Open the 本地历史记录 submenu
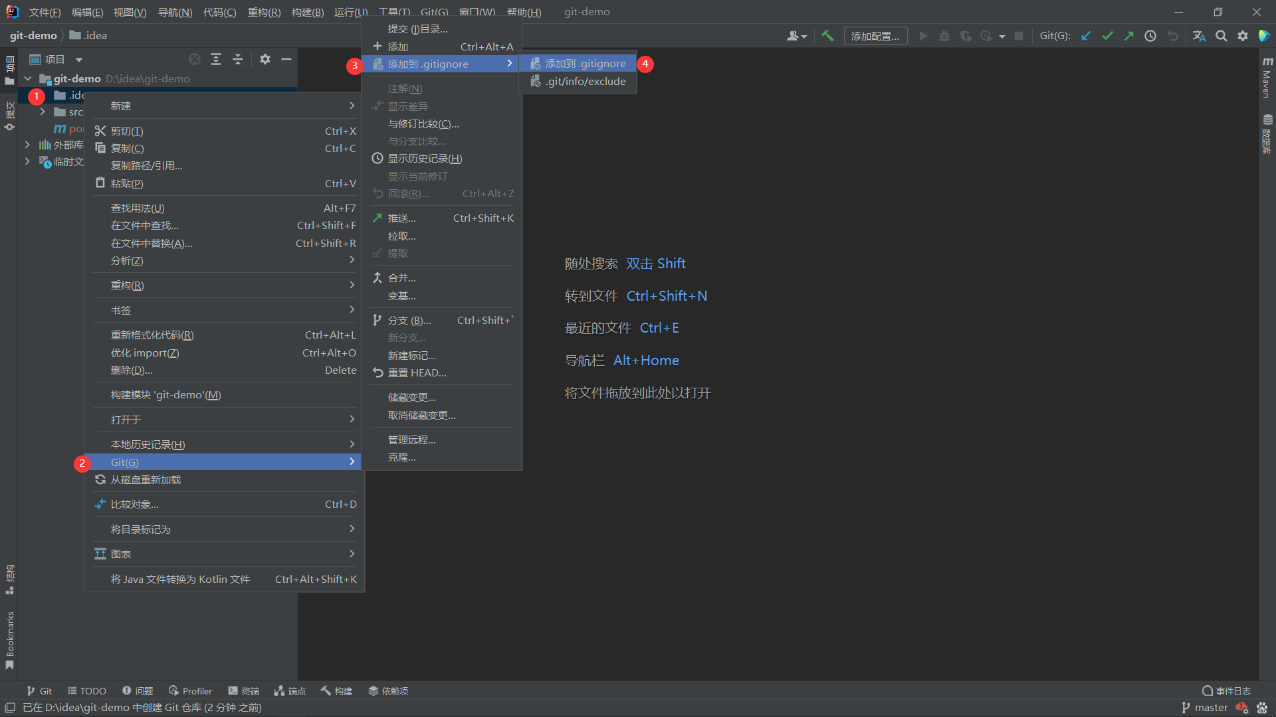 pos(225,444)
